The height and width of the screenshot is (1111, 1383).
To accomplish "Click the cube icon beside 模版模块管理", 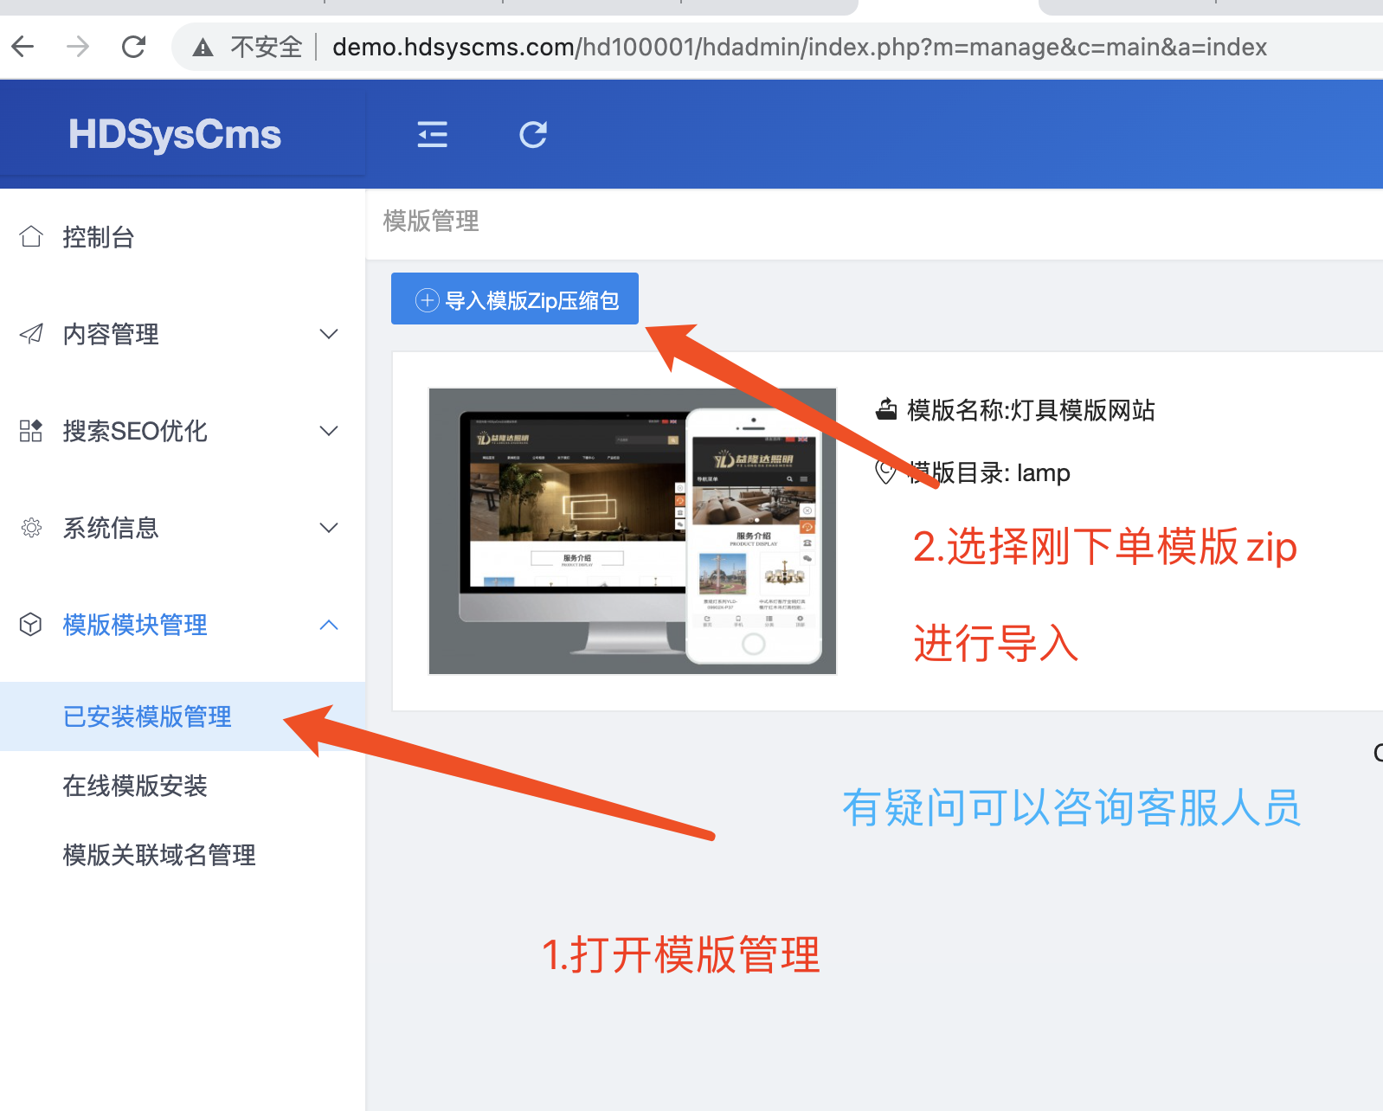I will pyautogui.click(x=31, y=625).
